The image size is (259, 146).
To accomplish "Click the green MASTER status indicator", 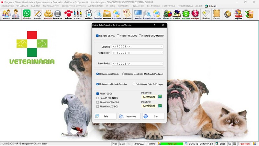I will click(x=172, y=144).
